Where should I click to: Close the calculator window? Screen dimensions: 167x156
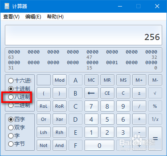[157, 6]
